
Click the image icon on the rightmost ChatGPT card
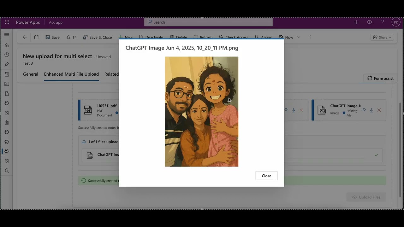tap(322, 110)
